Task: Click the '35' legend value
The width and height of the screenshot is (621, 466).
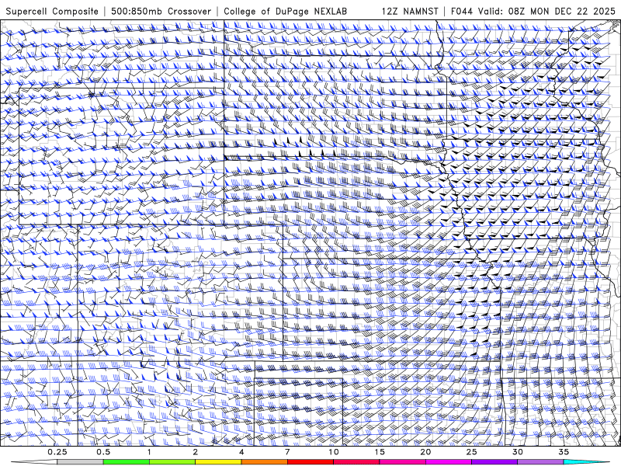Action: click(x=564, y=452)
